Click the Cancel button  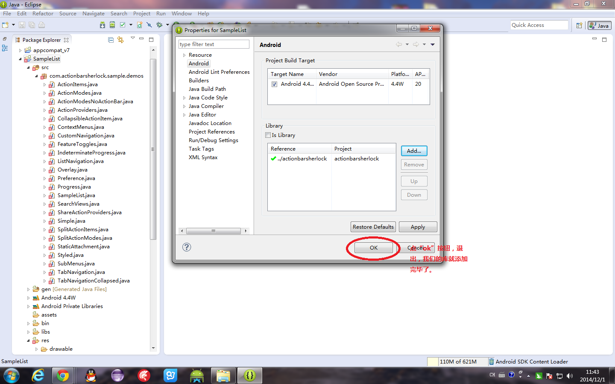[416, 247]
